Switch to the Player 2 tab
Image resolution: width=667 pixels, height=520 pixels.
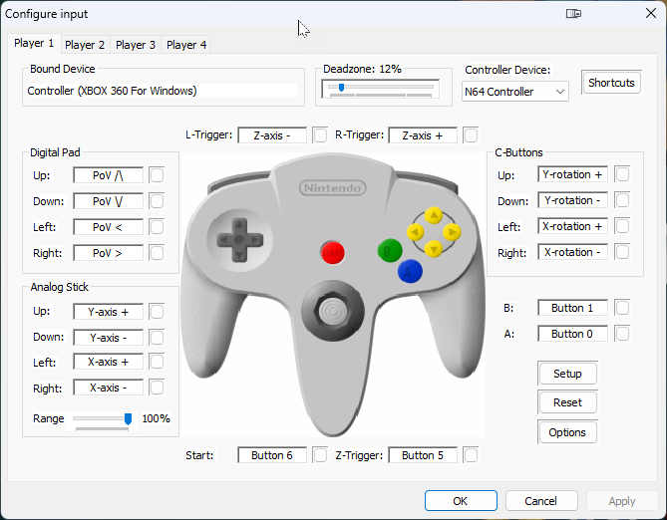pyautogui.click(x=85, y=45)
